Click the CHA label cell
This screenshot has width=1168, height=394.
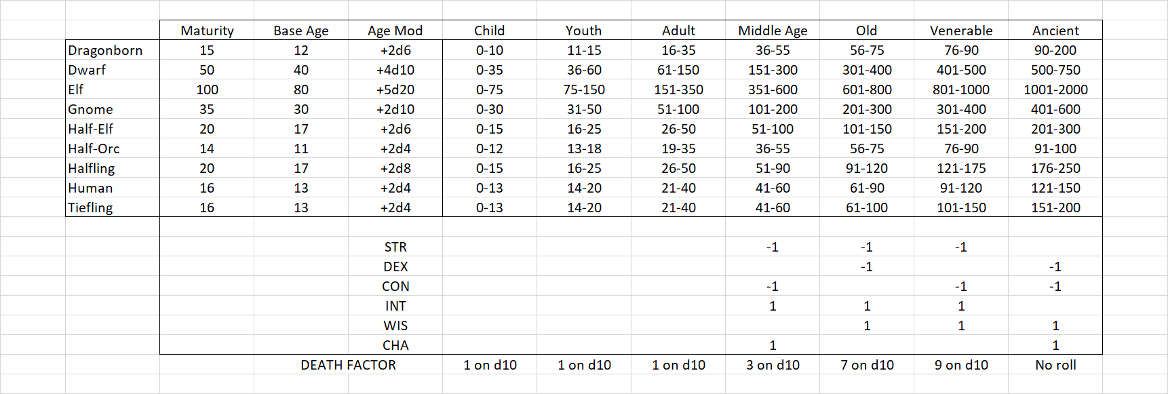(395, 345)
